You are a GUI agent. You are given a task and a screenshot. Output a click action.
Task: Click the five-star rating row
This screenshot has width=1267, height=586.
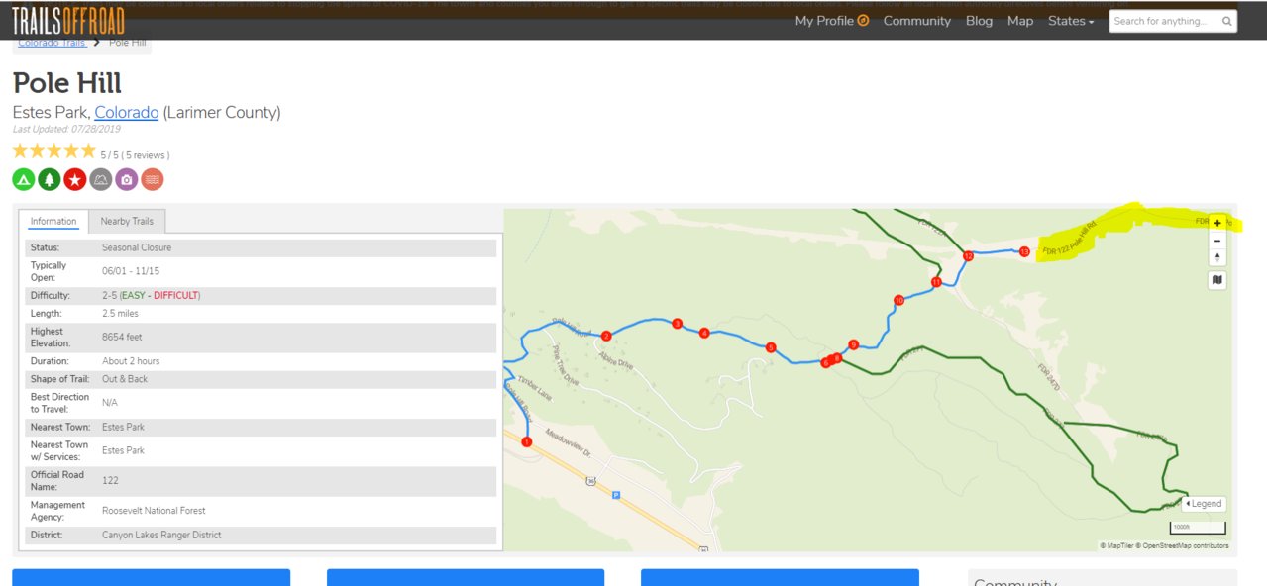54,151
